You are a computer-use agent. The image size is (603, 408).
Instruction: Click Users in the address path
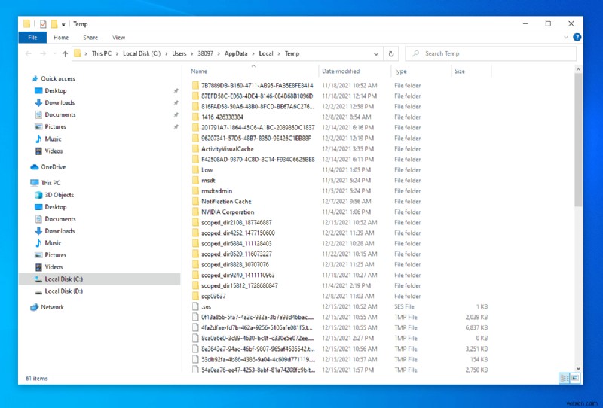[179, 53]
